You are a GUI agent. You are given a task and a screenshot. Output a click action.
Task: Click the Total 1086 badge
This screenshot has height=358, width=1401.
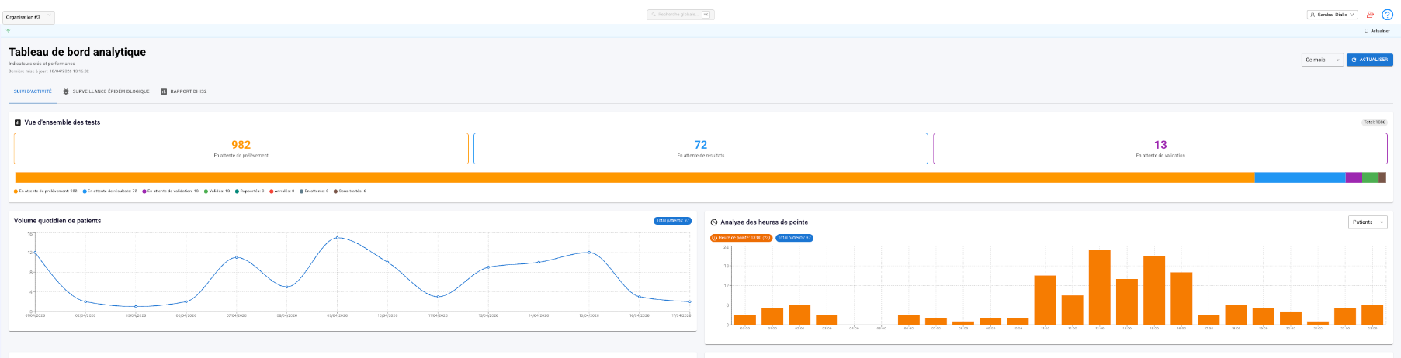click(x=1375, y=122)
